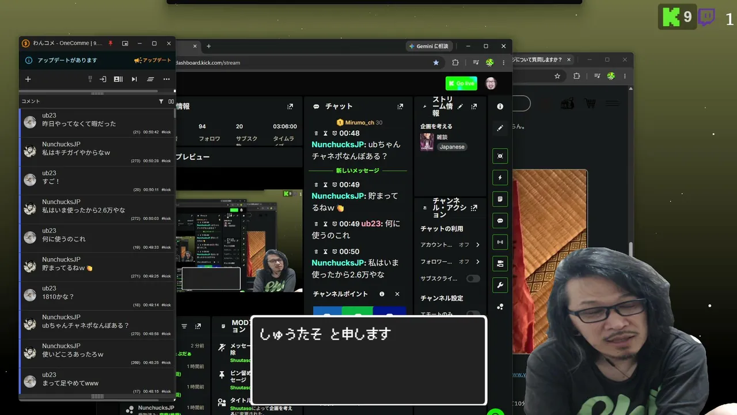Open the Kick account avatar menu
Image resolution: width=737 pixels, height=415 pixels.
tap(491, 84)
